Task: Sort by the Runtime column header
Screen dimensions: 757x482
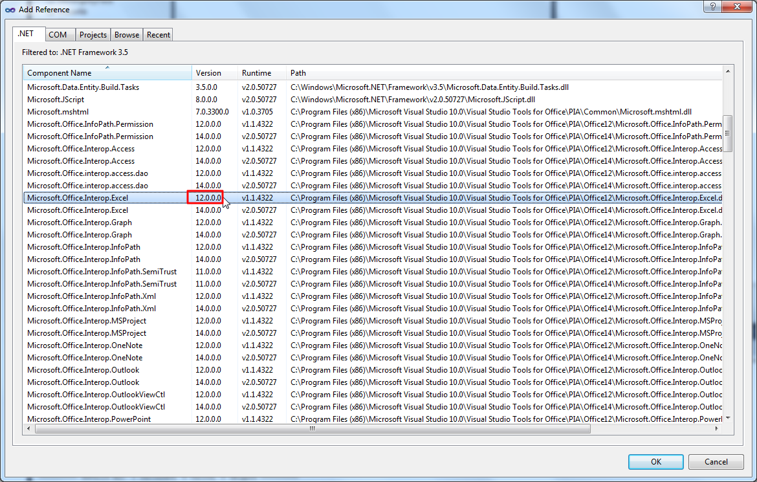Action: 261,73
